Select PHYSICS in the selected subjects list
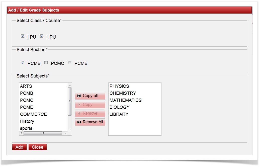Image resolution: width=261 pixels, height=167 pixels. [119, 86]
